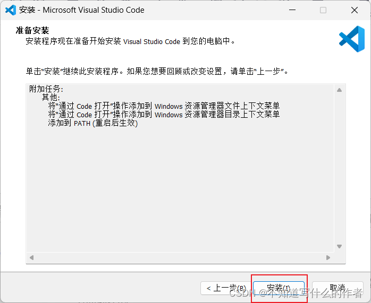This screenshot has height=303, width=371.
Task: Click the scroll-left arrow in the summary box
Action: click(32, 257)
